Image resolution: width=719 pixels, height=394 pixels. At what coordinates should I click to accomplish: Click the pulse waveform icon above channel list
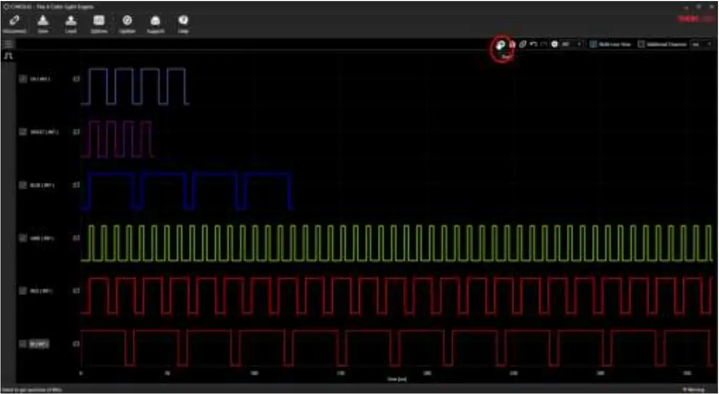click(x=9, y=55)
